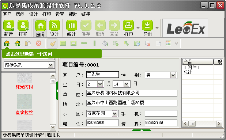The width and height of the screenshot is (226, 140).
Task: Open the 帮助 menu
Action: tap(73, 14)
